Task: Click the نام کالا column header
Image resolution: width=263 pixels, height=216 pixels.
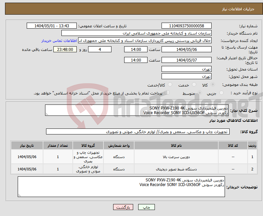Action: 176,145
